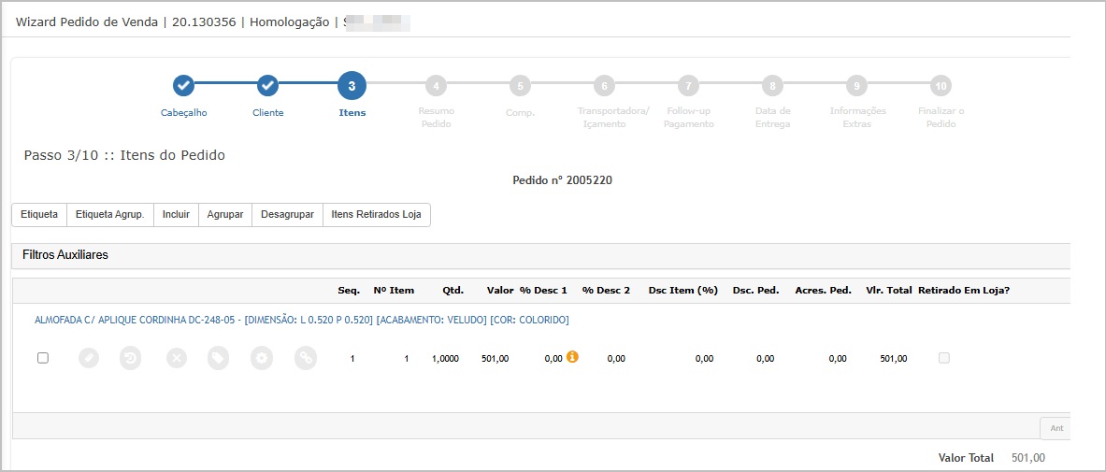Click the orange info icon beside % Desc 1

point(573,356)
